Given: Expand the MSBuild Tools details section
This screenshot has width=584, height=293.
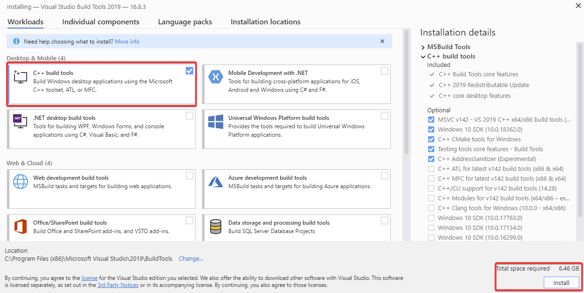Looking at the screenshot, I should point(423,47).
